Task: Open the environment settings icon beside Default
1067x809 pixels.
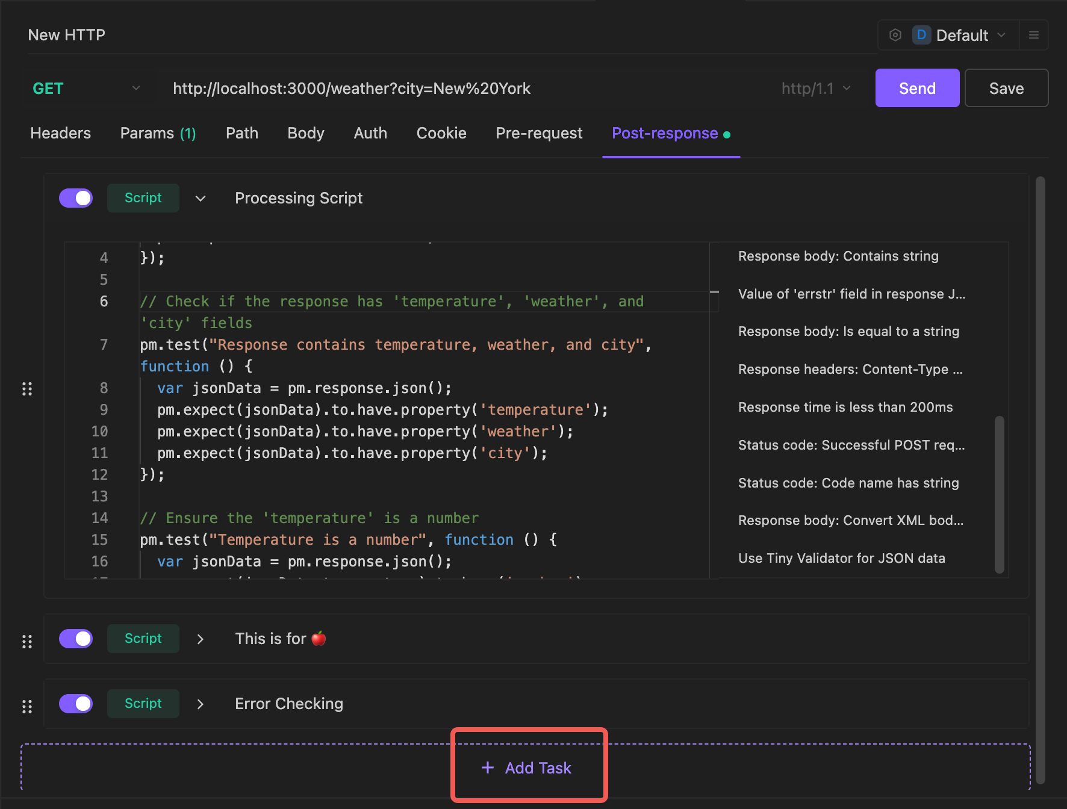Action: tap(895, 35)
